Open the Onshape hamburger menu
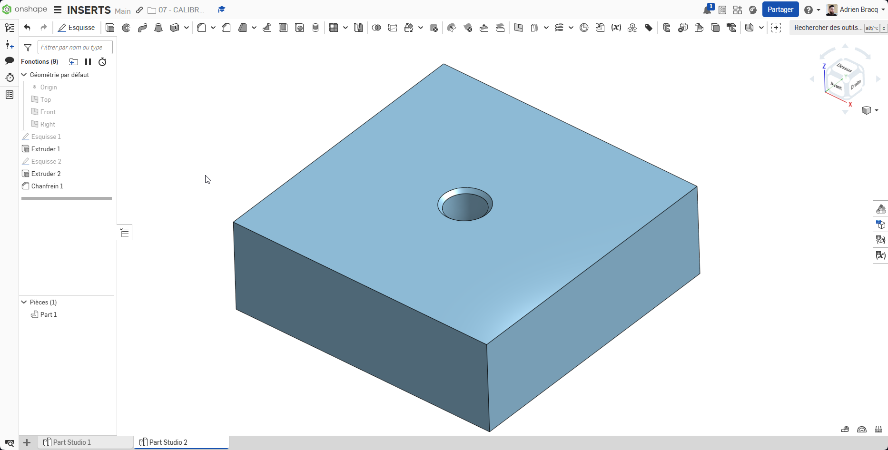Screen dimensions: 888x450 [x=58, y=10]
